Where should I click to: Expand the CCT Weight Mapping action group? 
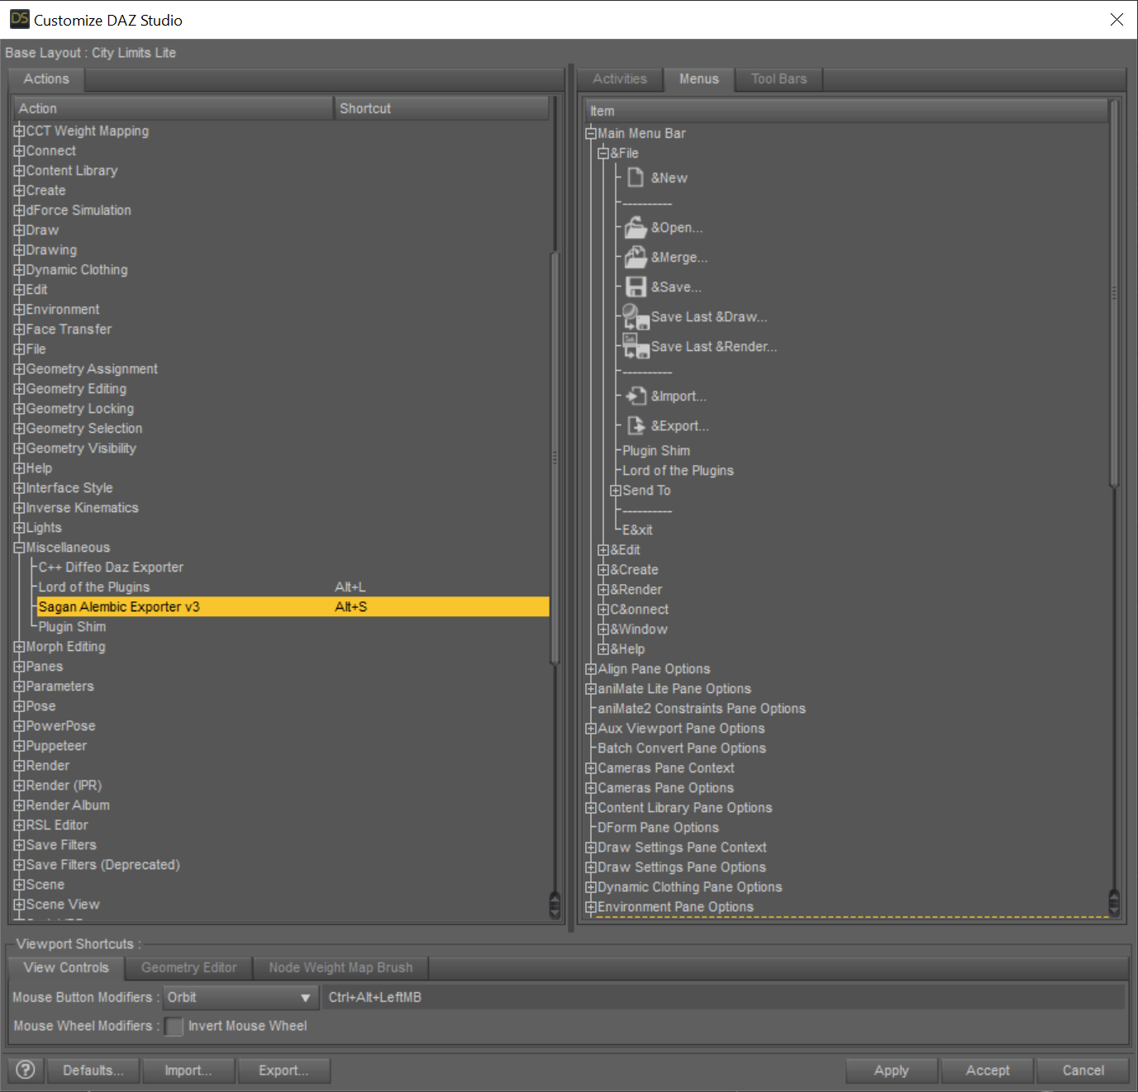pos(19,131)
